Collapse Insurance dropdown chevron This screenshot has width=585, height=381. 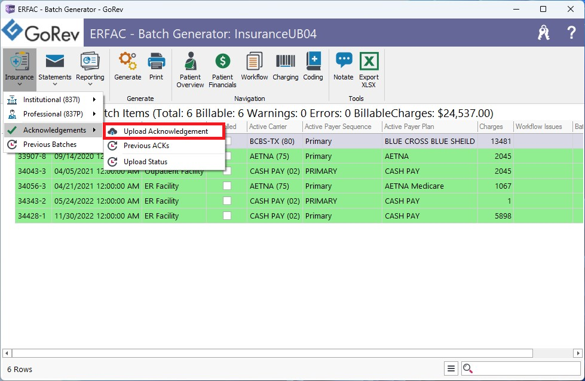click(x=19, y=85)
